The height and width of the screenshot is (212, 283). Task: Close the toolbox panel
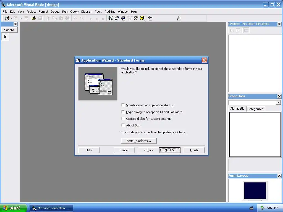click(x=15, y=24)
